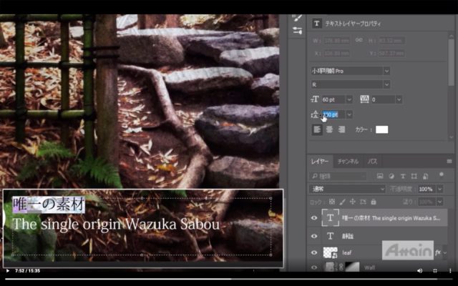Viewport: 458px width, 286px height.
Task: Open the Brush settings panel icon
Action: [298, 19]
